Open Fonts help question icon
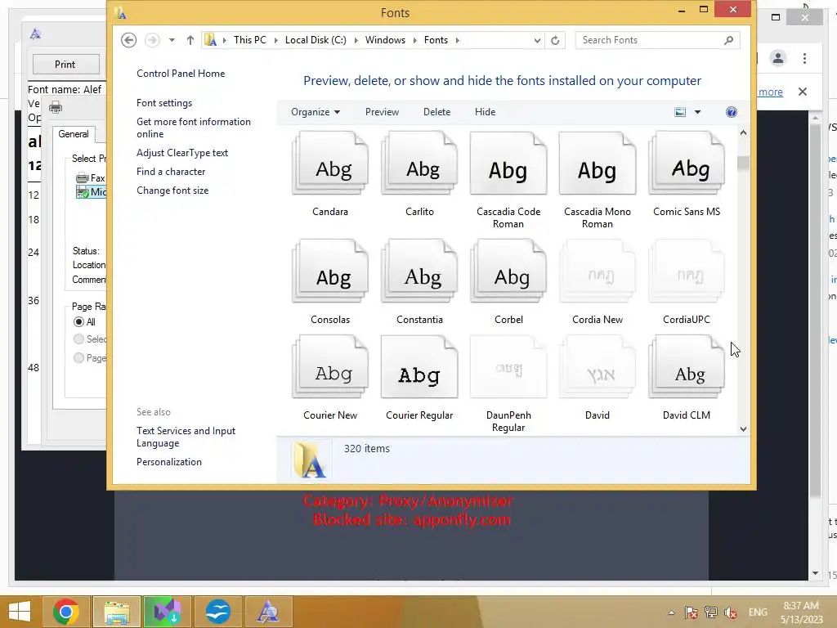Screen dimensions: 837x628 tap(732, 111)
